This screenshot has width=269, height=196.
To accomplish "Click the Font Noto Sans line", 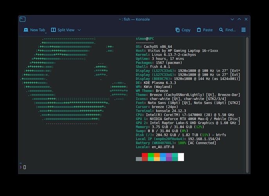I will pos(188,103).
